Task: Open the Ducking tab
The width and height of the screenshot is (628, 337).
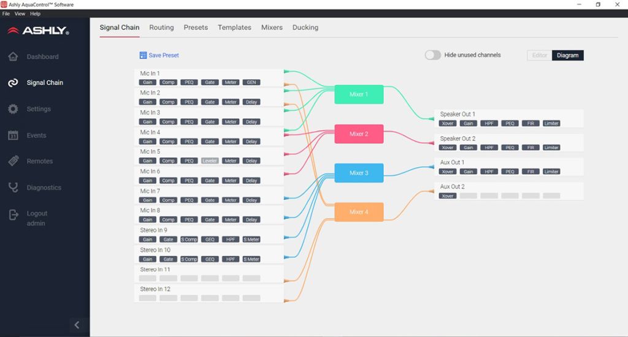Action: (305, 28)
